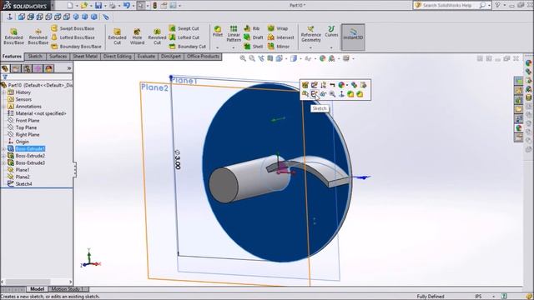
Task: Open the Fillet dropdown arrow
Action: click(217, 47)
